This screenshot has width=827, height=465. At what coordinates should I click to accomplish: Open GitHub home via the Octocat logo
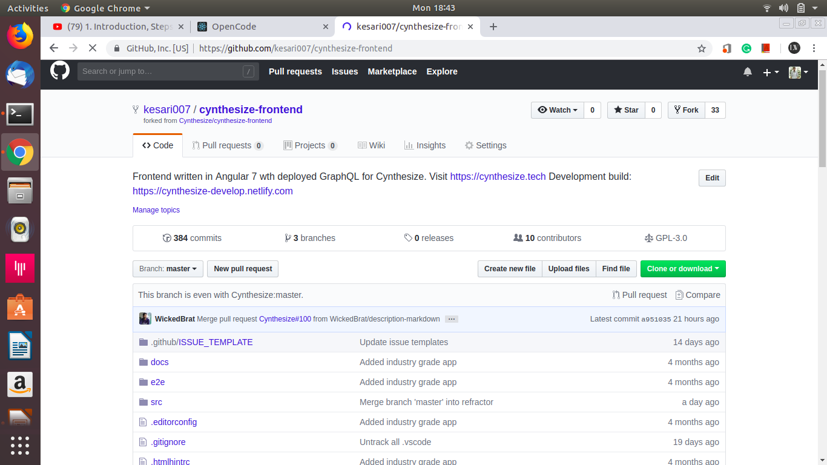click(x=59, y=71)
